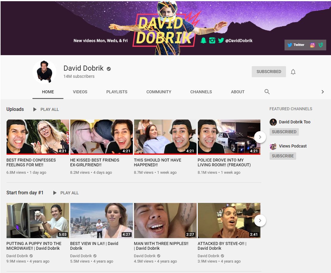Expand more tabs with the right chevron
The height and width of the screenshot is (273, 331).
click(x=323, y=91)
